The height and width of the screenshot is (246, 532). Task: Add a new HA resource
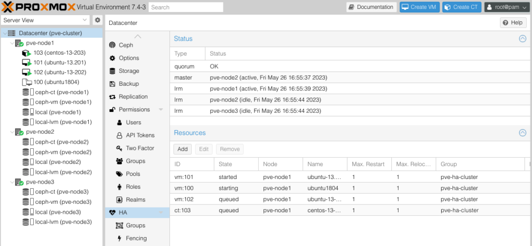[182, 149]
